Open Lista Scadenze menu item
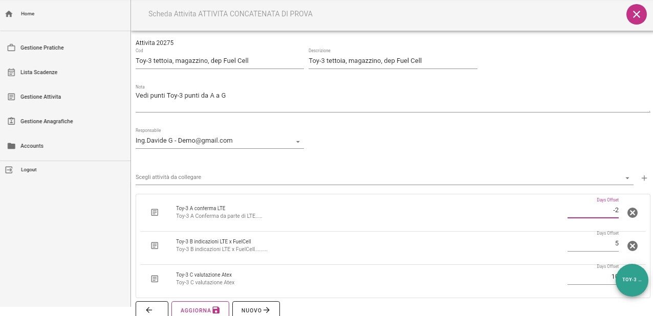 (65, 72)
